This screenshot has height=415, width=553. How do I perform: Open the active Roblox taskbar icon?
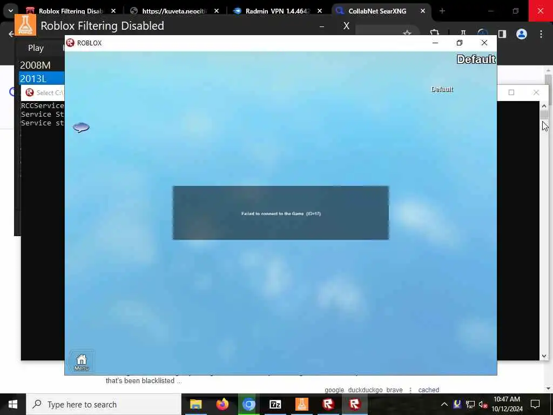[354, 404]
